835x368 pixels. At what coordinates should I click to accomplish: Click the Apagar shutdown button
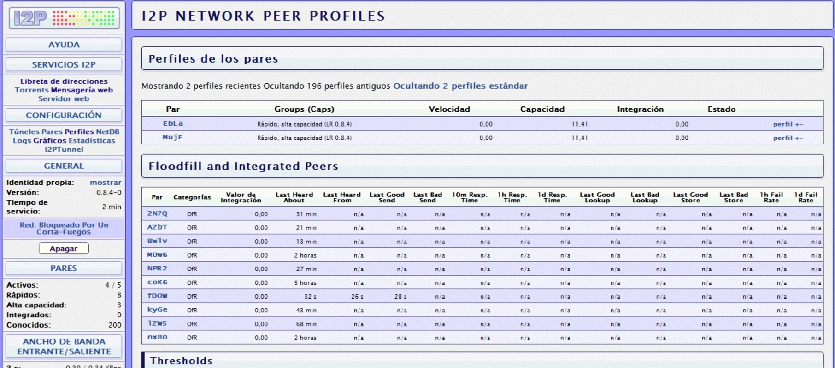[x=64, y=248]
